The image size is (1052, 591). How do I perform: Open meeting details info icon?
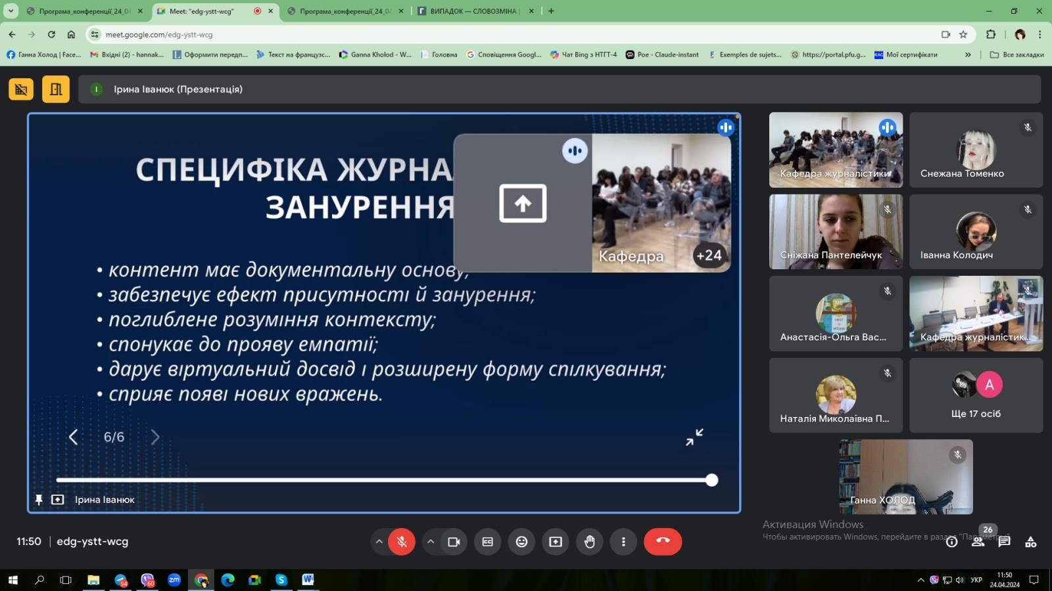(951, 542)
